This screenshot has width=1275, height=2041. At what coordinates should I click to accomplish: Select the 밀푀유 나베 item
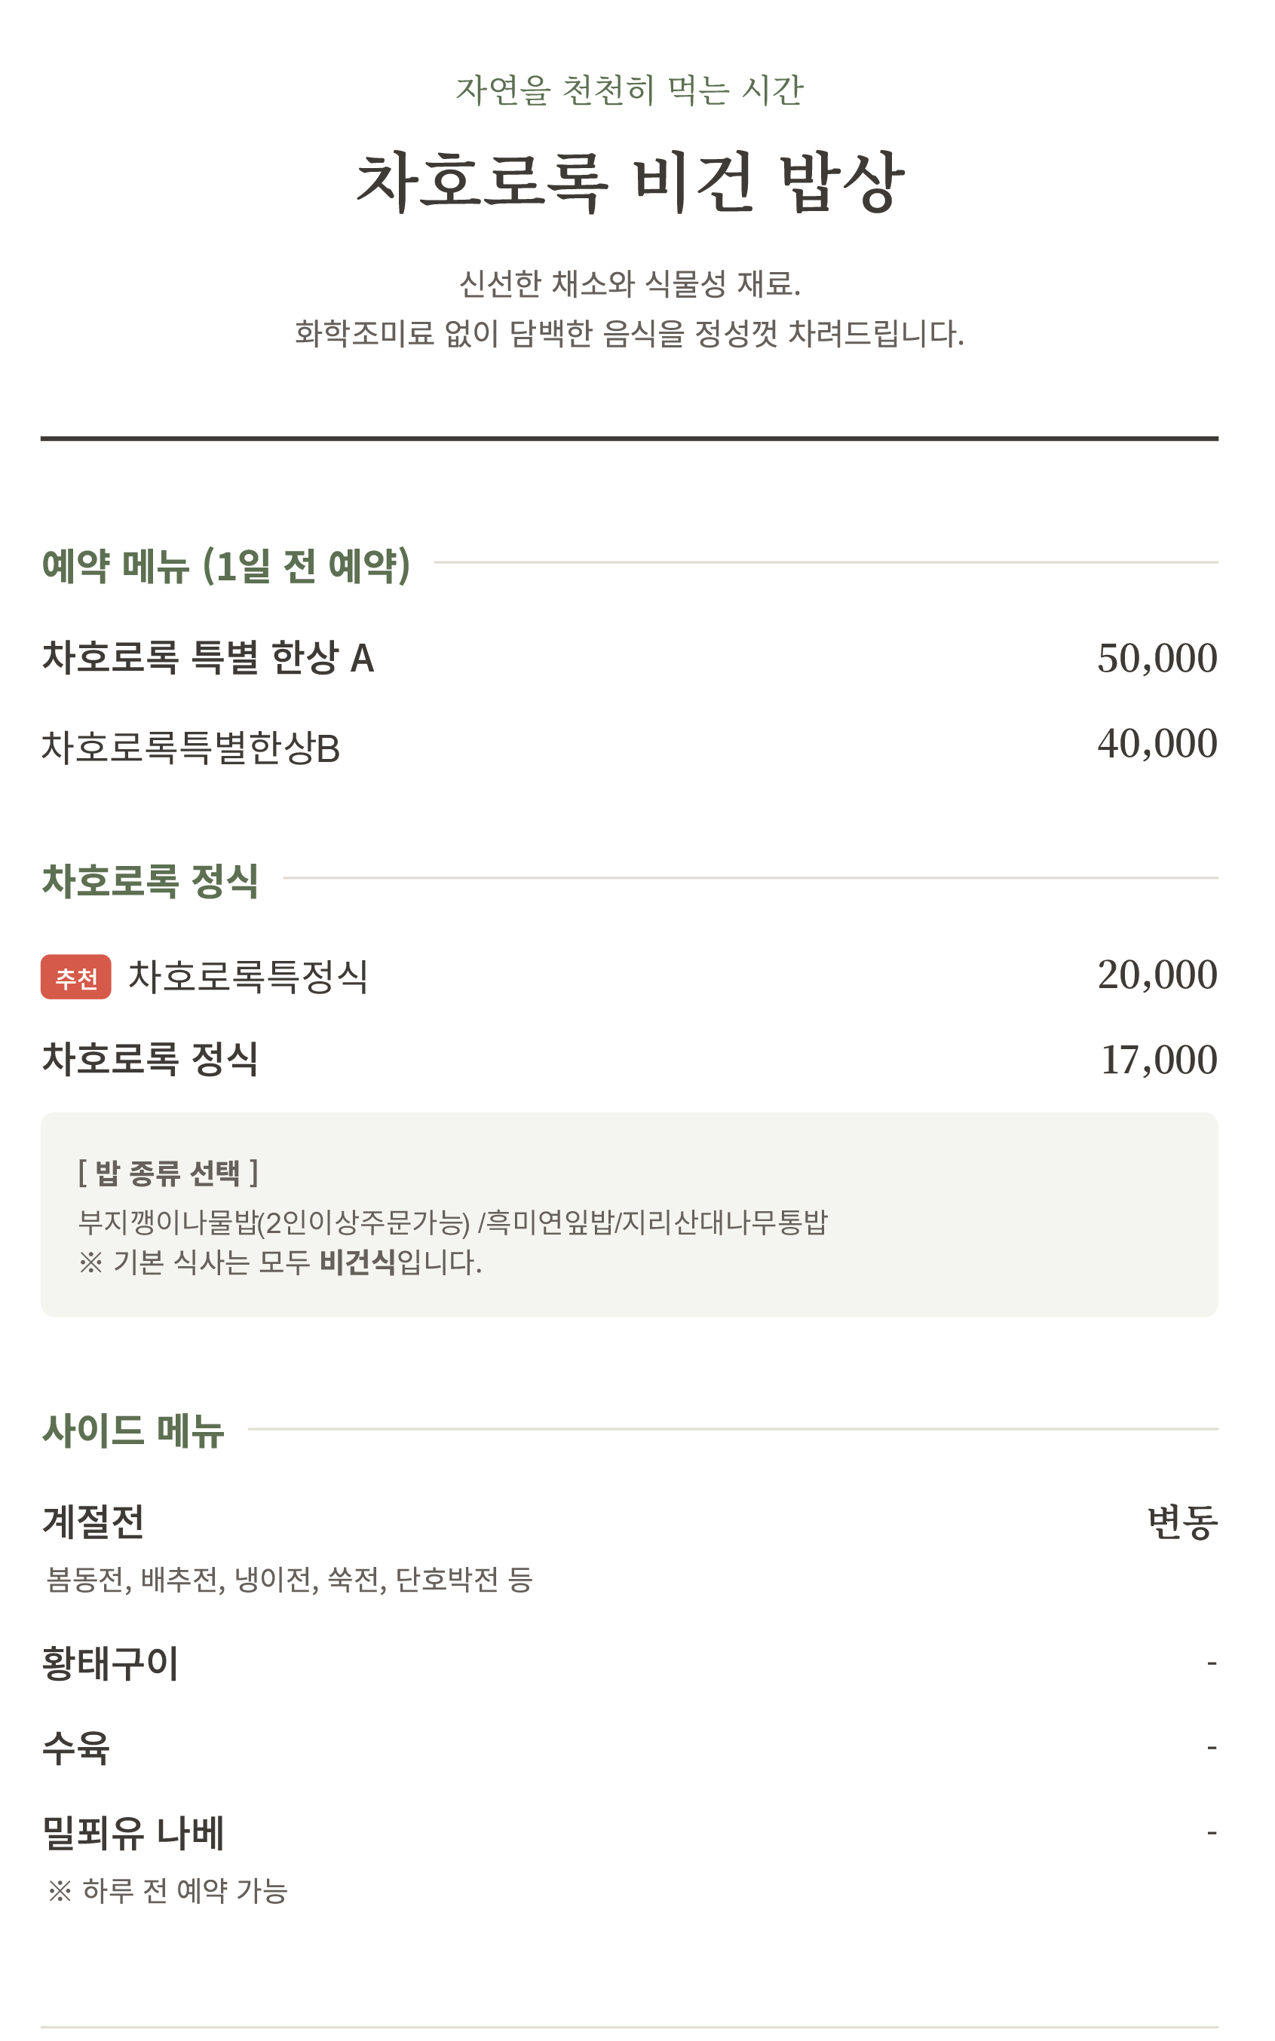(133, 1834)
